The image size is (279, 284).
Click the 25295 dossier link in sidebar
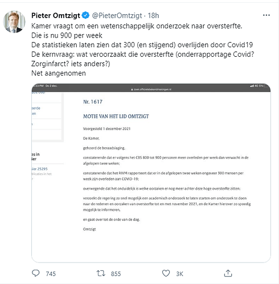point(40,169)
